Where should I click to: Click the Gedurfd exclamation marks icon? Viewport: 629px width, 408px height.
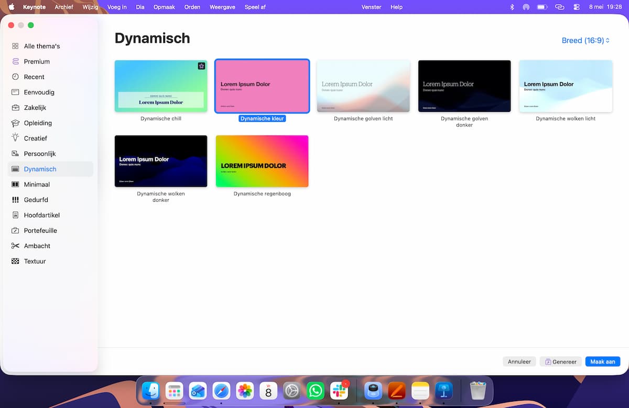click(x=15, y=200)
